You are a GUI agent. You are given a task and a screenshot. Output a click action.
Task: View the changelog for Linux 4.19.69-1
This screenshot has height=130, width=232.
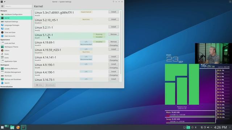point(113,45)
